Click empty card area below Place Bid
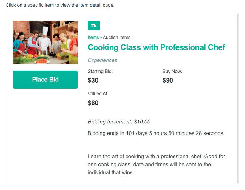Image resolution: width=245 pixels, height=190 pixels. point(45,134)
